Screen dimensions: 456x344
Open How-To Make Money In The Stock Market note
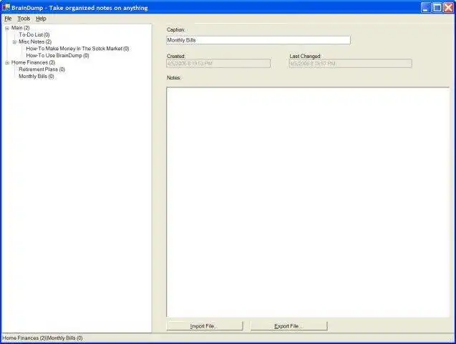[77, 49]
